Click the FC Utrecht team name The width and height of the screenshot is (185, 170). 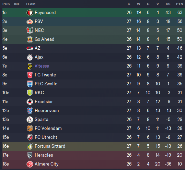pyautogui.click(x=46, y=137)
